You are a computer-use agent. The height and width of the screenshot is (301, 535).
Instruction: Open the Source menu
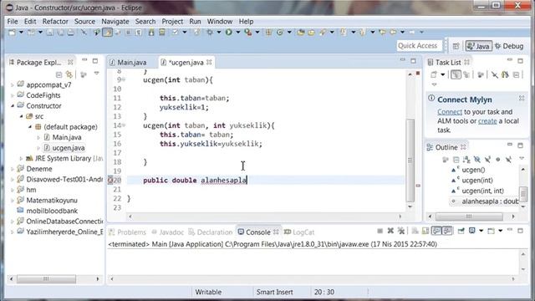point(84,21)
